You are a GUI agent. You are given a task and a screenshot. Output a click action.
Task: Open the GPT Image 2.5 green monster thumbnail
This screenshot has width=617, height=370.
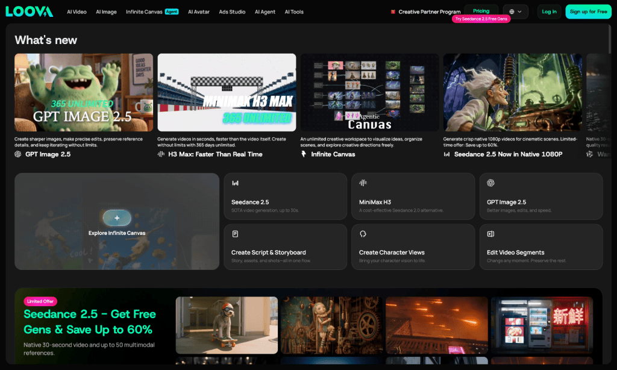[84, 93]
